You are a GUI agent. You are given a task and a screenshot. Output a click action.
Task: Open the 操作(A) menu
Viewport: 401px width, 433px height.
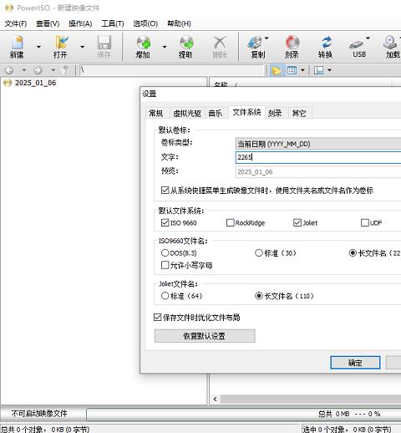tap(80, 23)
